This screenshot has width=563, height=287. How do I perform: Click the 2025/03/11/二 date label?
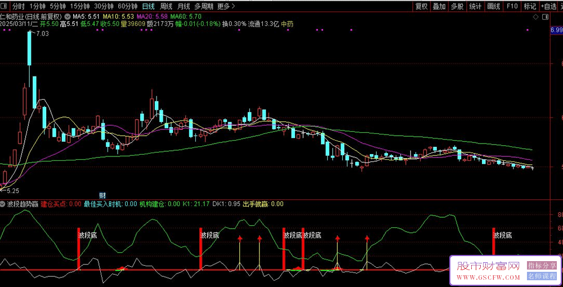[19, 24]
